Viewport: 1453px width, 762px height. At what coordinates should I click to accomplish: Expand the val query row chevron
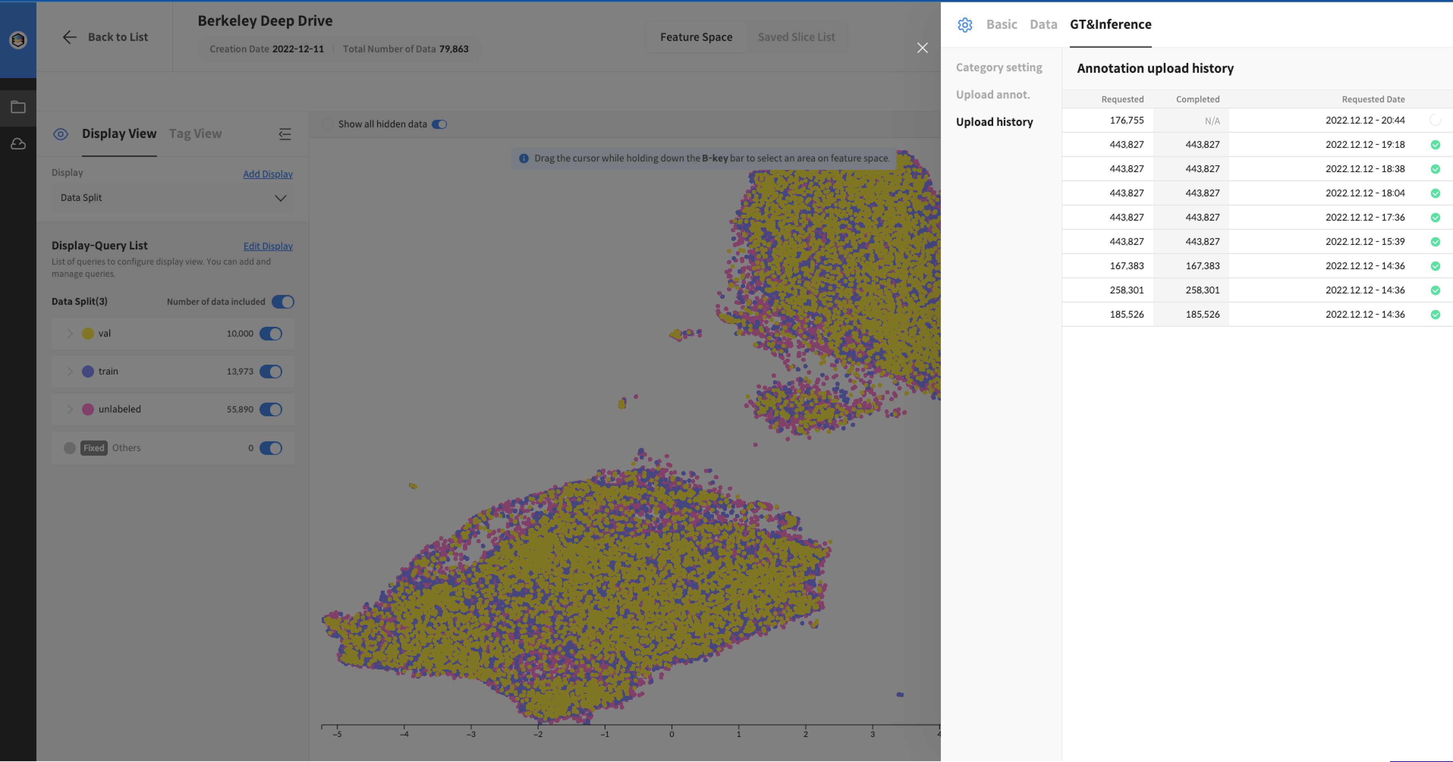pos(70,334)
